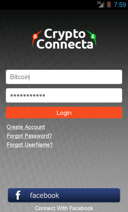
Task: Open the Create Account link
Action: click(x=26, y=127)
